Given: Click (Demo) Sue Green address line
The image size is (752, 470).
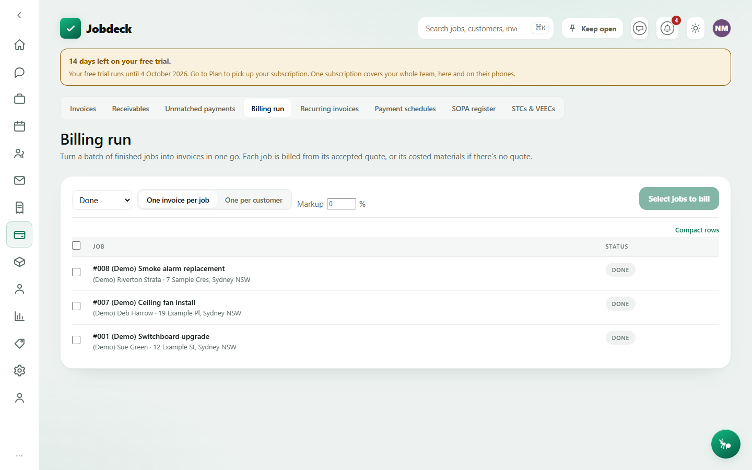Looking at the screenshot, I should point(164,347).
